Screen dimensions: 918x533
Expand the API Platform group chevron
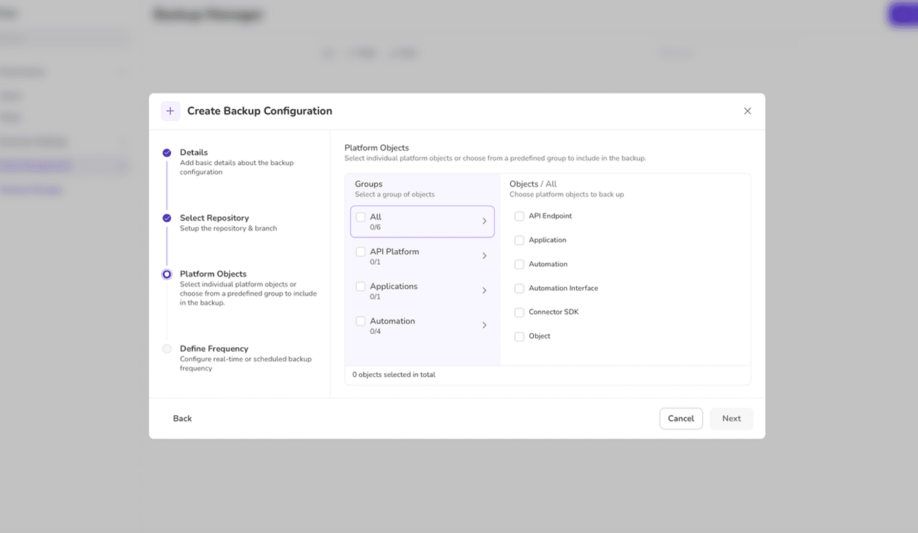[484, 256]
